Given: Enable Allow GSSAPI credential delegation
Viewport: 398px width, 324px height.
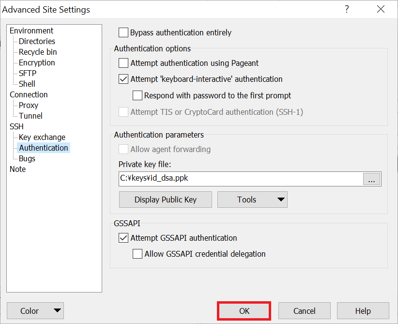Looking at the screenshot, I should 138,254.
